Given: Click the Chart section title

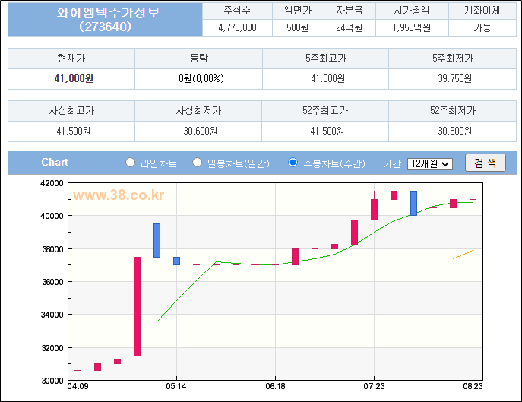Looking at the screenshot, I should (55, 162).
